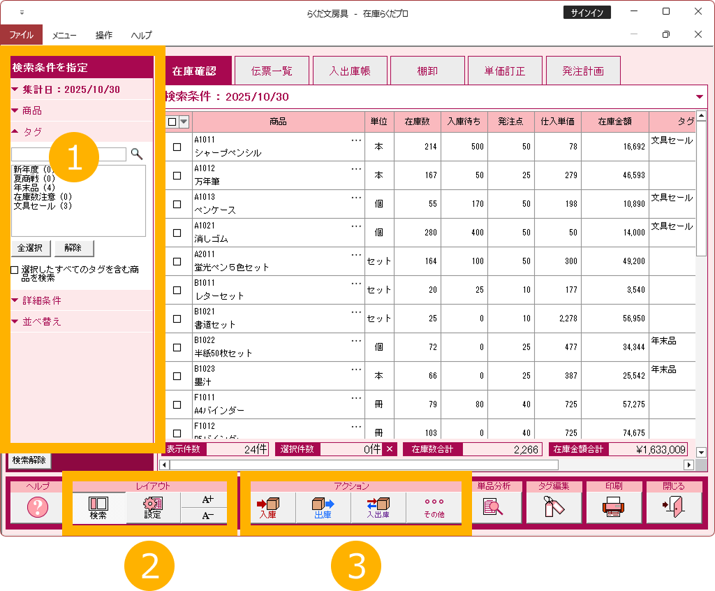The width and height of the screenshot is (715, 591).
Task: Click the 検索解除 button
Action: click(29, 460)
